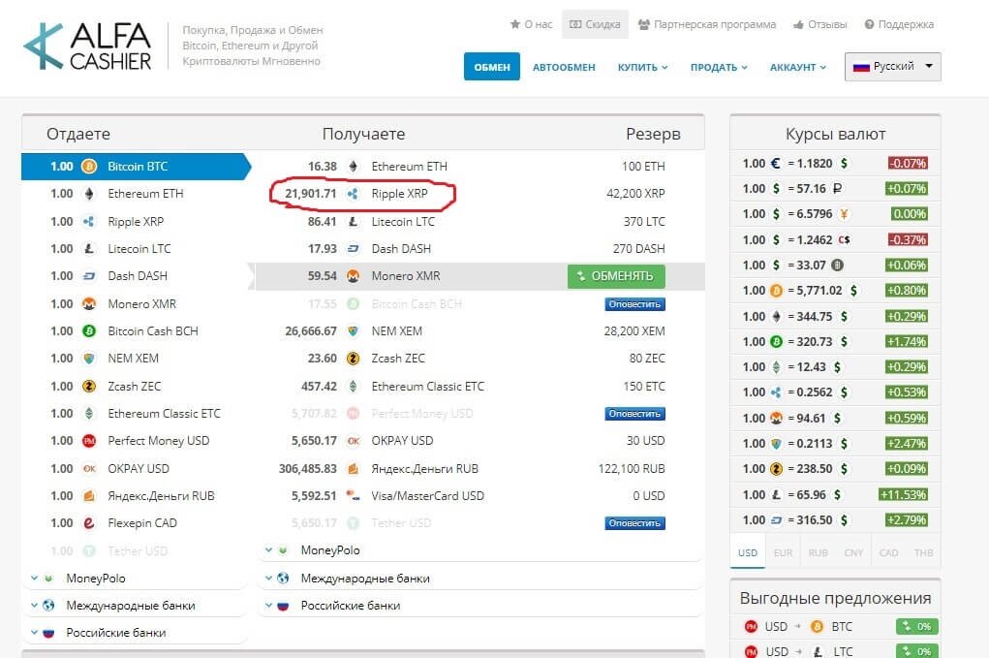
Task: Click the Dash icon in the Получаете list
Action: coord(354,248)
